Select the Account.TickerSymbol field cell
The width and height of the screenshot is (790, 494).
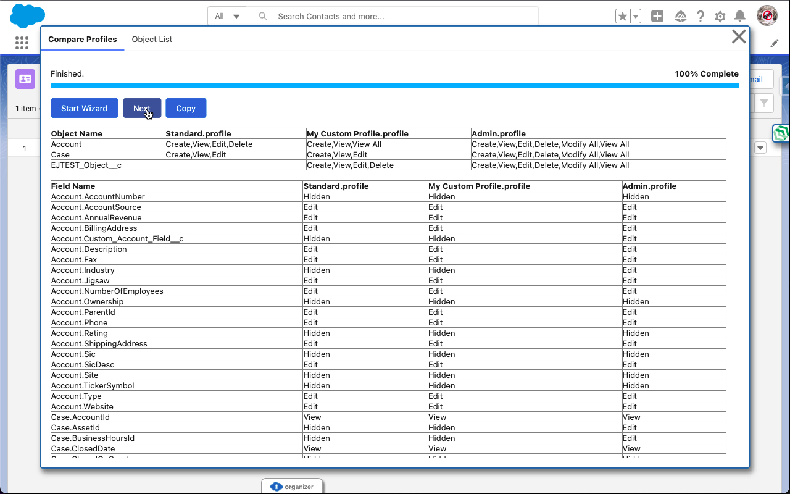pos(177,385)
